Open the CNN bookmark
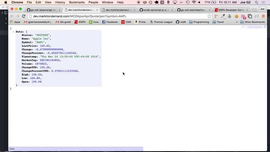 tap(126, 22)
